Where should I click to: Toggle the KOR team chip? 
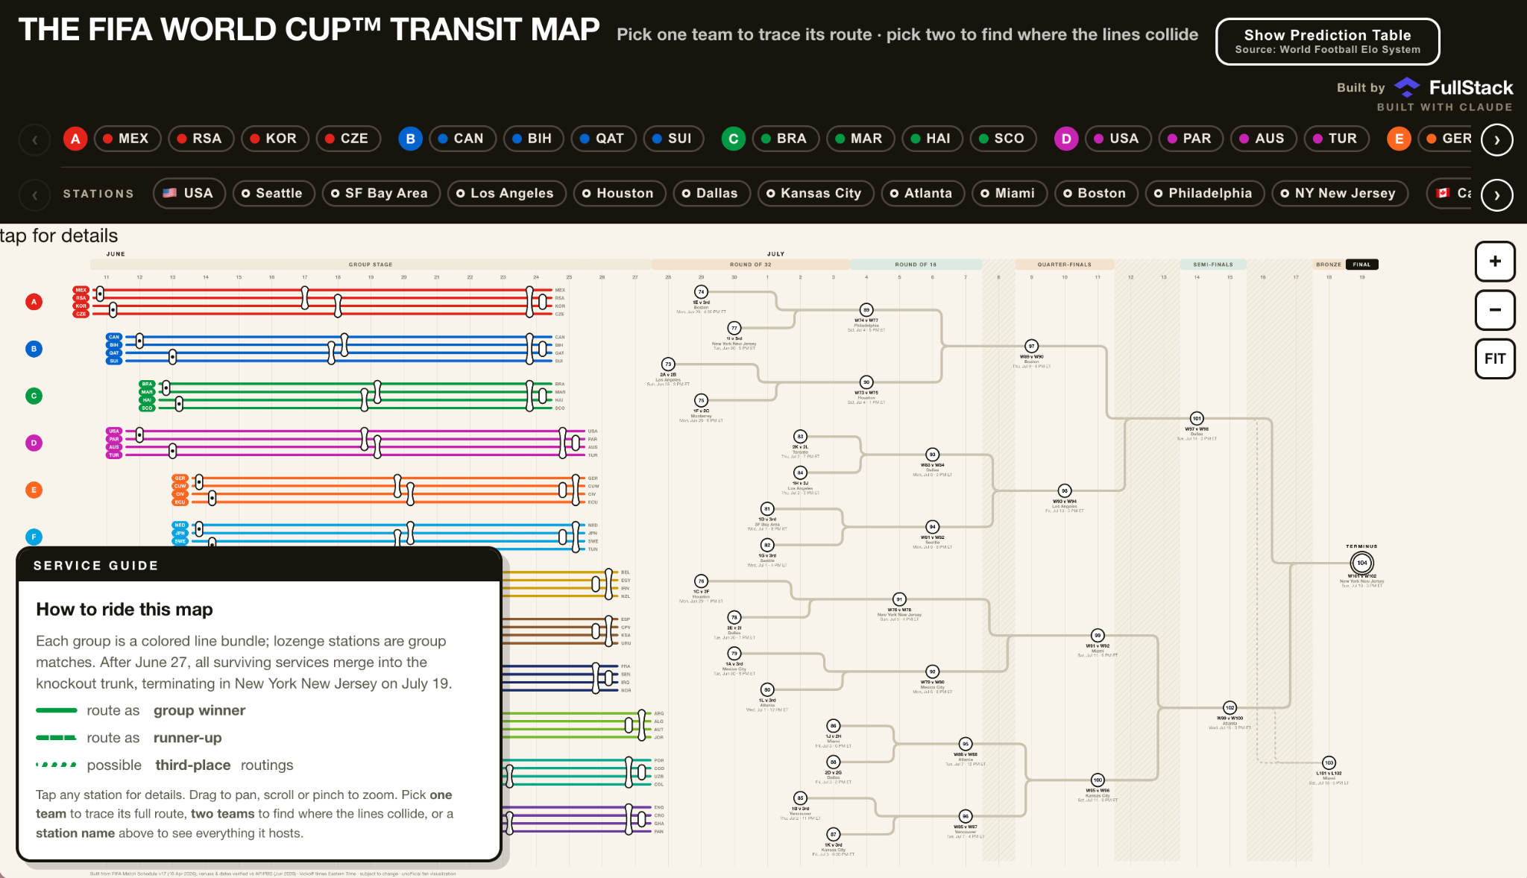pos(274,139)
